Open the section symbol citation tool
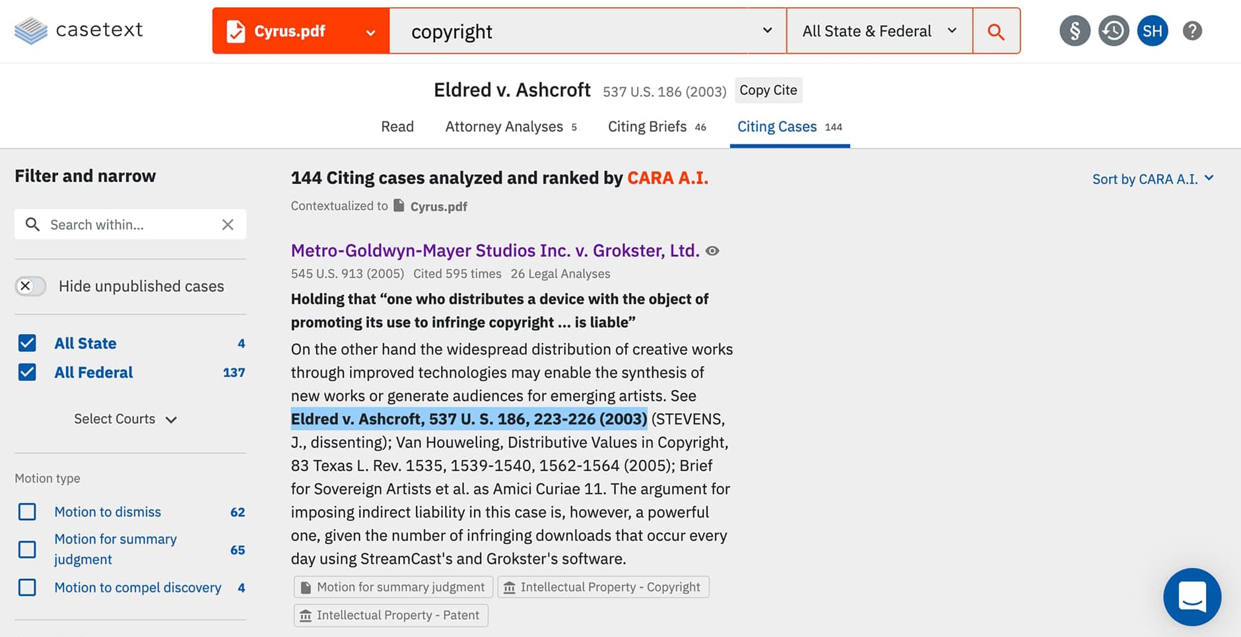Viewport: 1241px width, 637px height. point(1075,31)
